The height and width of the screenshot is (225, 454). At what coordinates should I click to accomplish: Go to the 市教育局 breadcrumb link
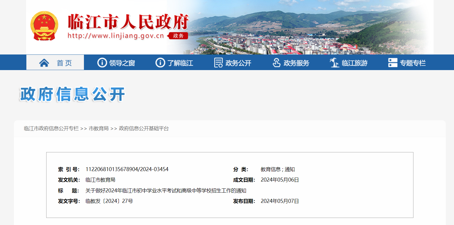pos(99,129)
